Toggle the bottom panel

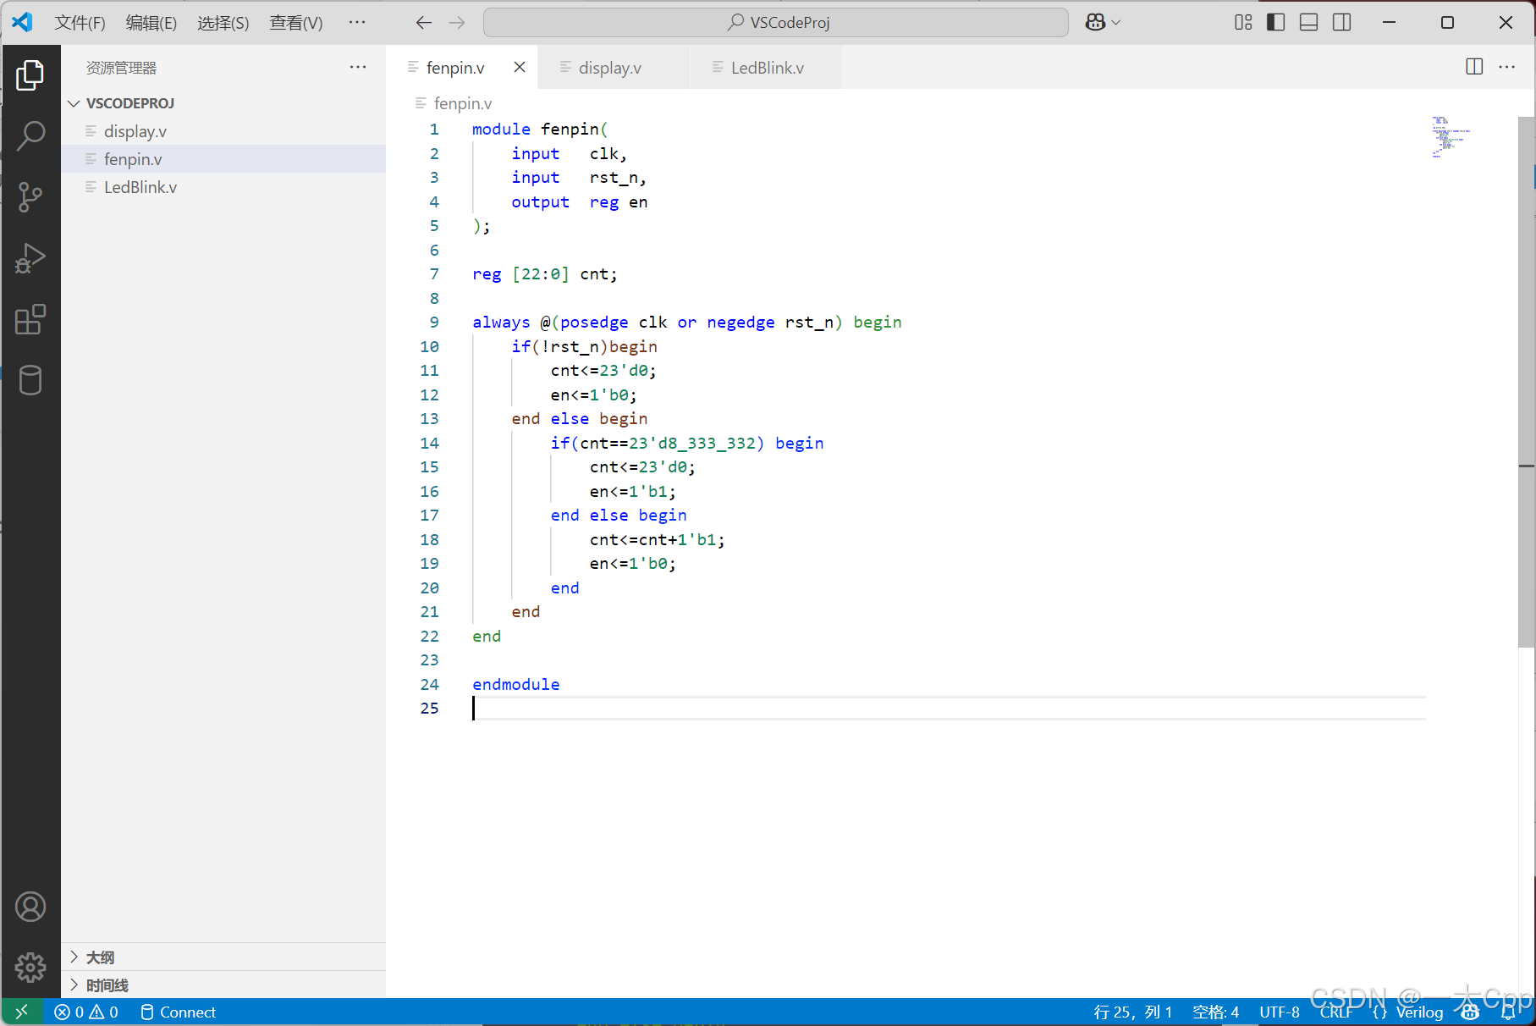tap(1309, 23)
